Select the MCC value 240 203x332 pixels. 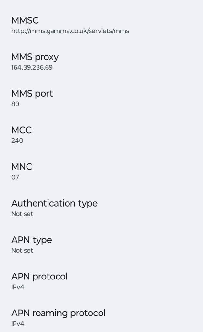click(17, 141)
